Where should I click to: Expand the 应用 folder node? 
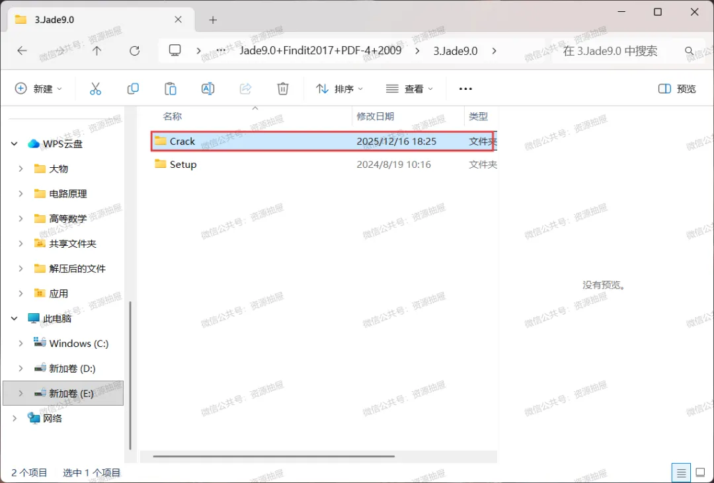point(20,293)
